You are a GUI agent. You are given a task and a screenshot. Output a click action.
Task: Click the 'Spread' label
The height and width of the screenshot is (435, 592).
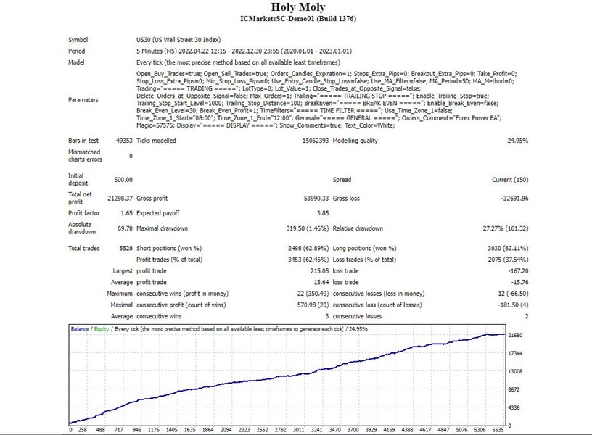pos(342,180)
